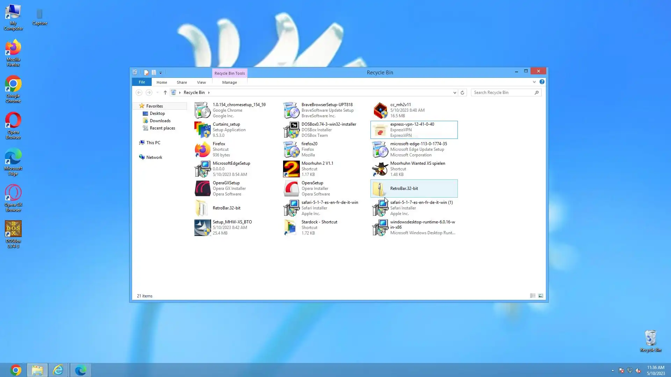Expand the ribbon with chevron arrow
671x377 pixels.
[x=534, y=82]
